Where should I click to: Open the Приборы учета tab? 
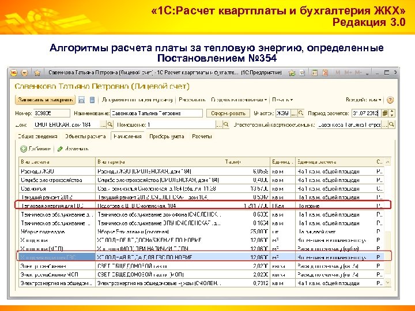tap(167, 136)
